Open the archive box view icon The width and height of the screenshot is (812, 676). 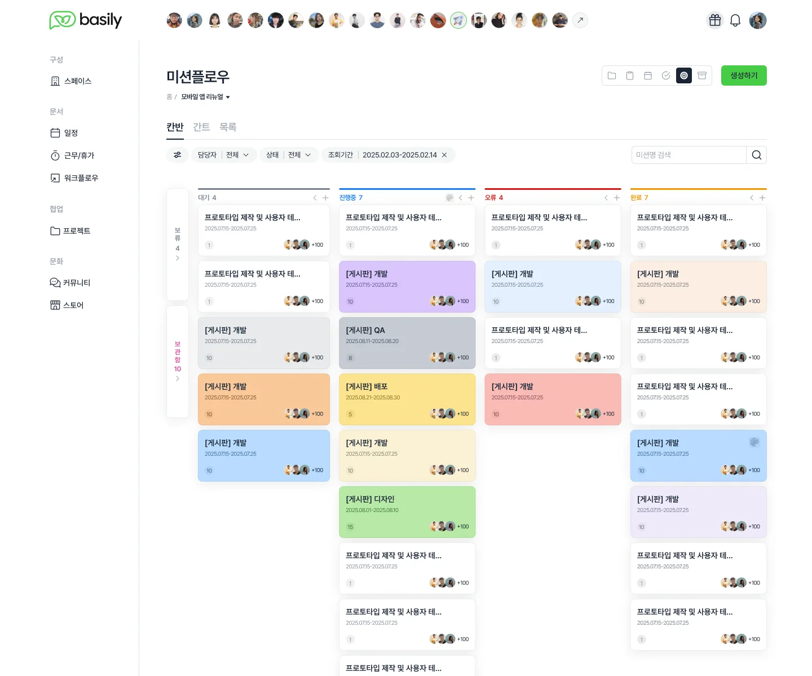tap(702, 75)
